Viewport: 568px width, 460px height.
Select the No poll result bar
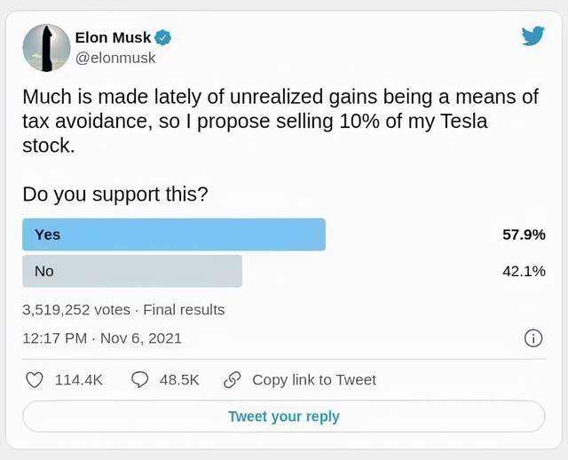132,271
